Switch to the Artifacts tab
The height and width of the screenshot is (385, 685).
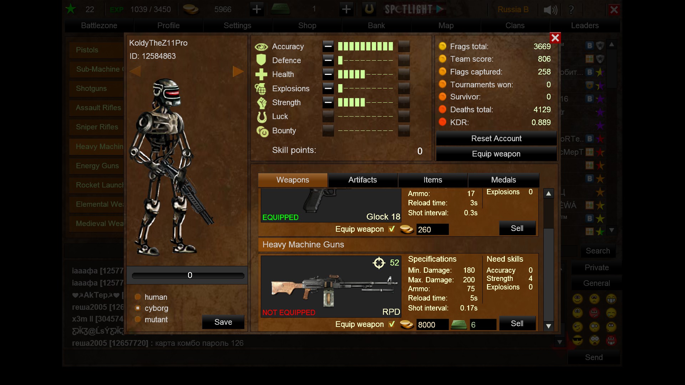click(362, 180)
